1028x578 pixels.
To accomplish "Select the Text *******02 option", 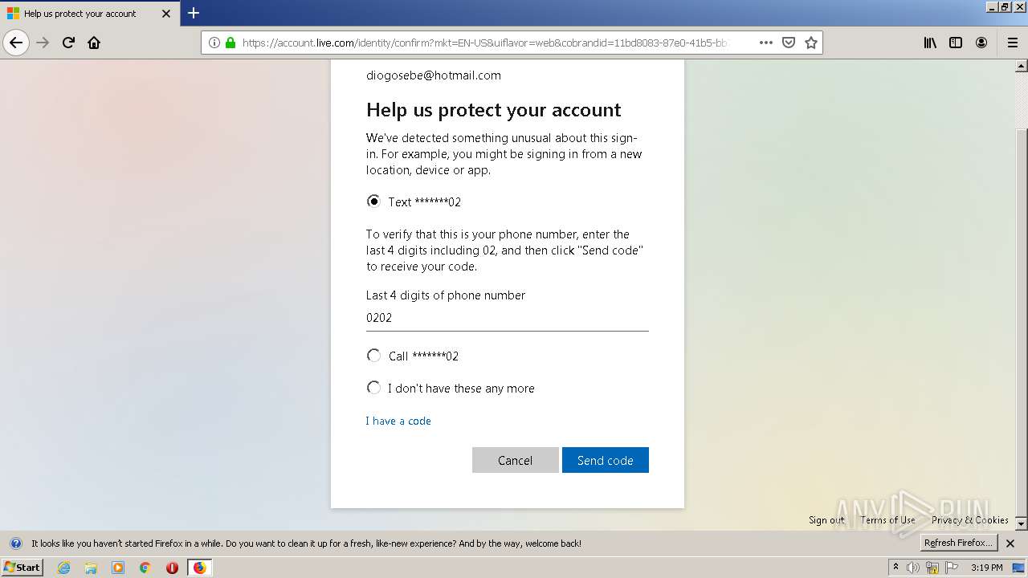I will pos(373,201).
